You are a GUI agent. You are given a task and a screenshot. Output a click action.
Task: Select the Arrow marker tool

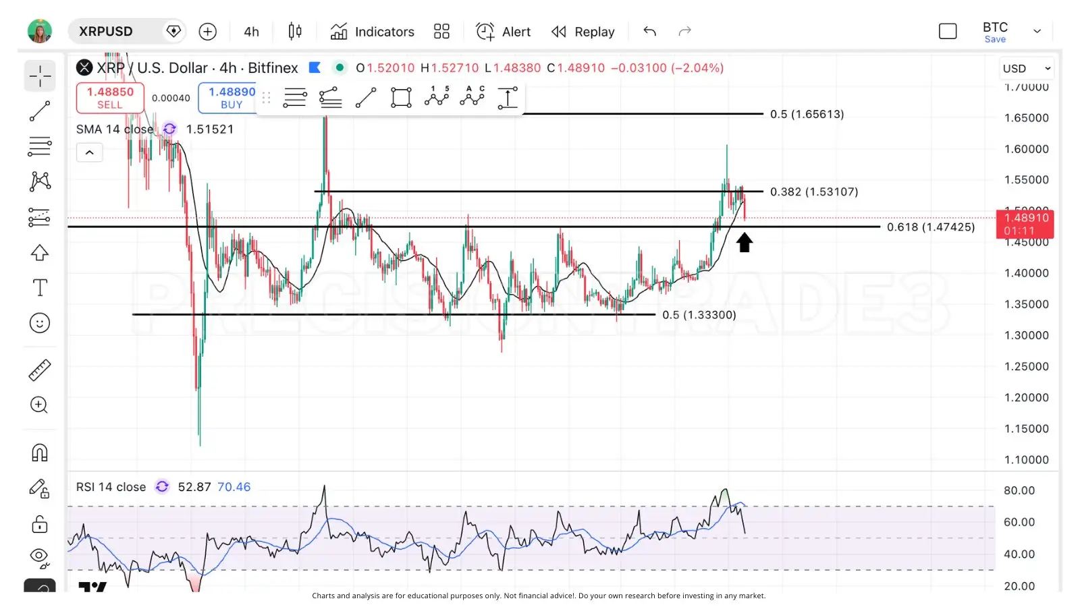coord(39,252)
